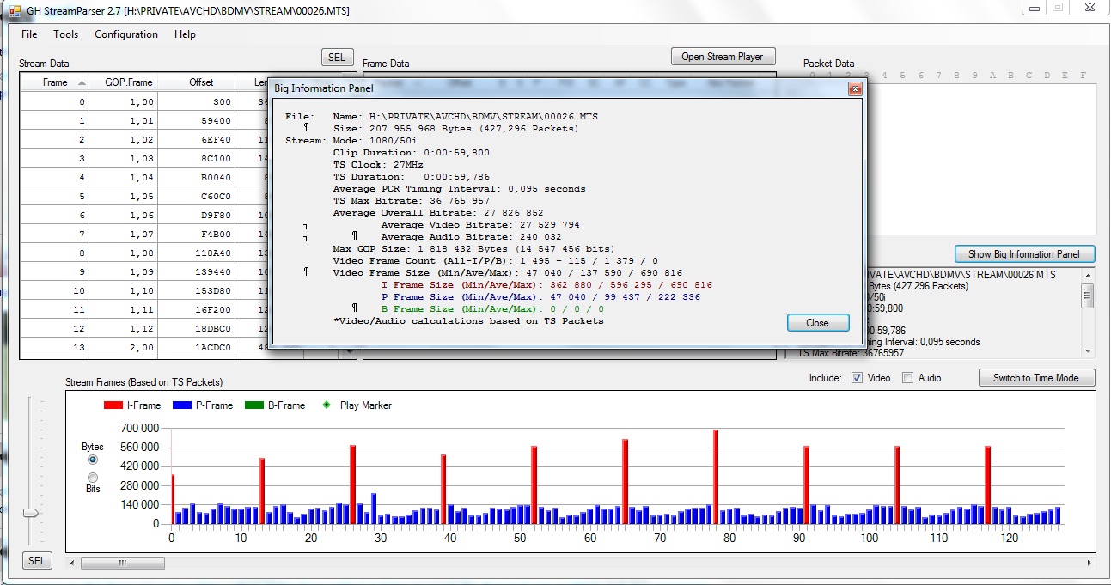Click down arrow of the info text scrollbar
This screenshot has height=585, width=1111.
coord(1088,350)
